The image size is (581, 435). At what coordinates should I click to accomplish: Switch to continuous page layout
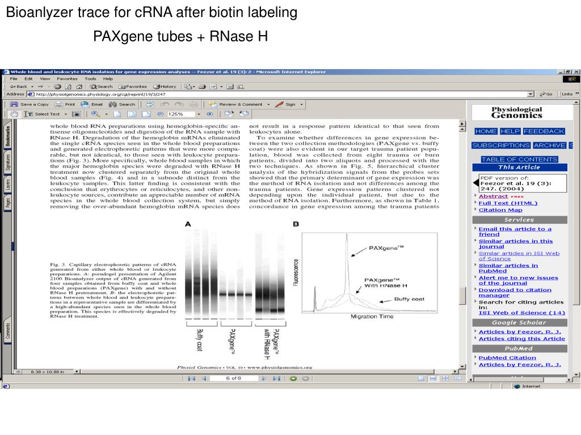tap(433, 378)
